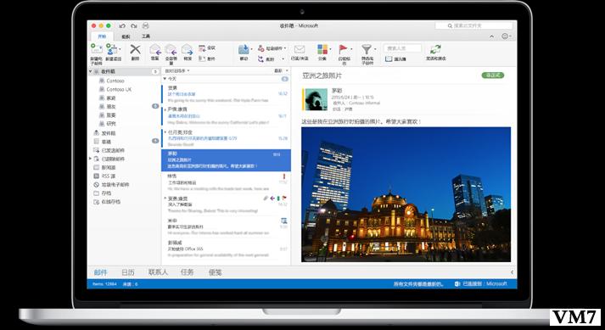Select the message from sender 林伟

226,182
